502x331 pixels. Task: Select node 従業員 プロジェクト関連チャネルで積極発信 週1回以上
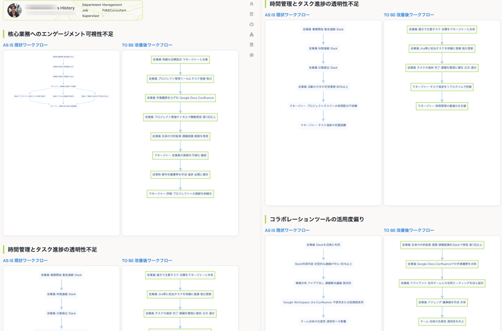click(x=180, y=117)
